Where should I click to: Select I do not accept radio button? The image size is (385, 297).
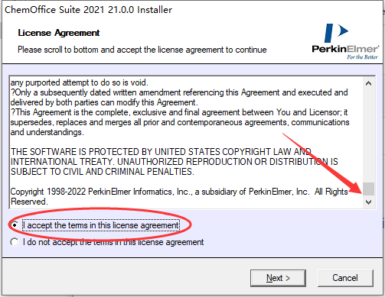tap(15, 242)
